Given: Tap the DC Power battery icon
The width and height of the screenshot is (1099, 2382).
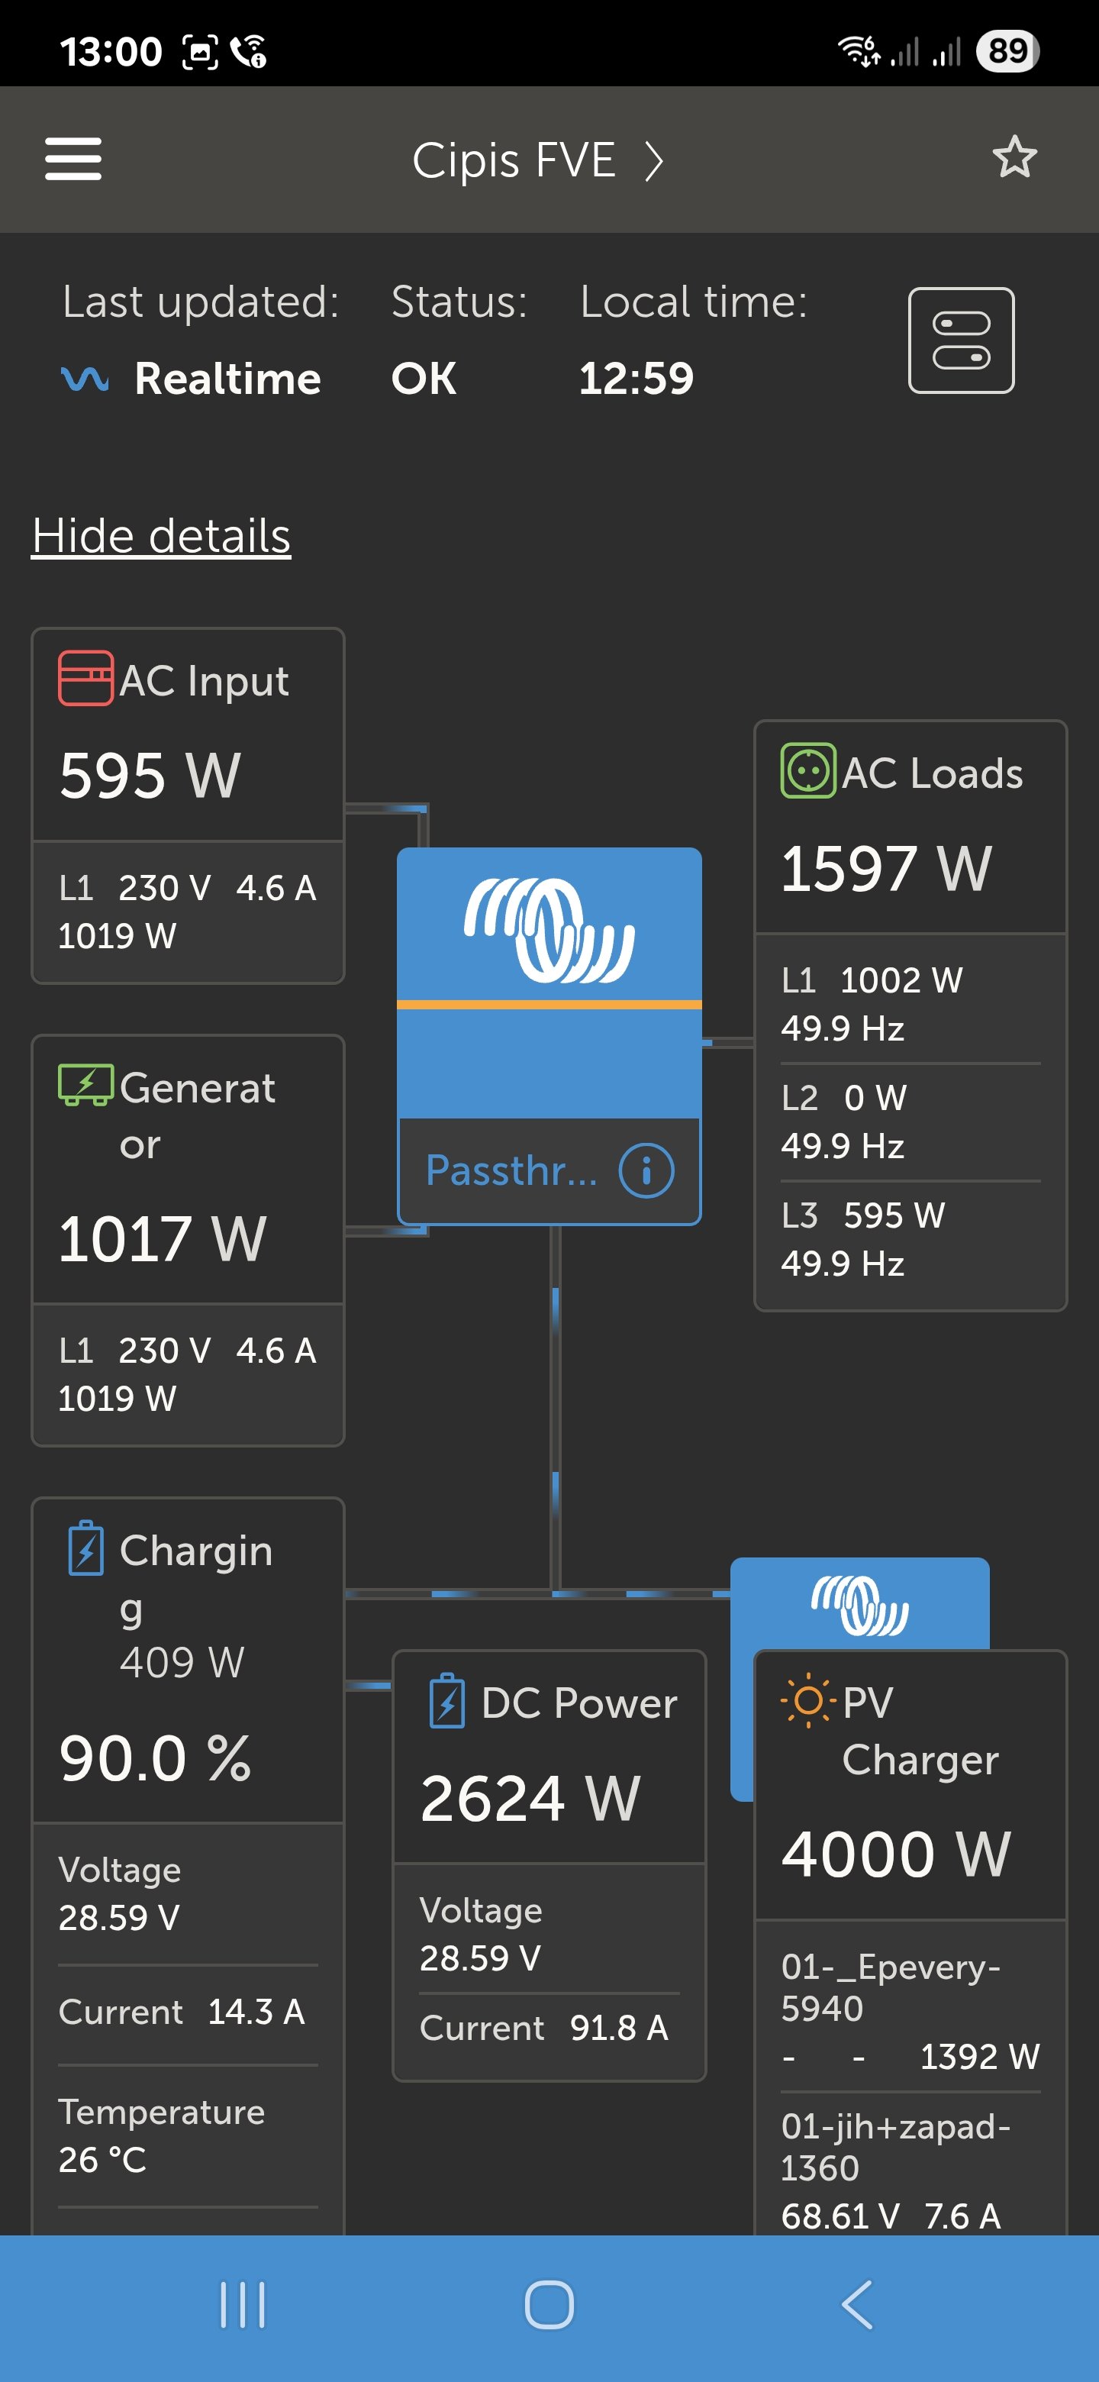Looking at the screenshot, I should (447, 1702).
